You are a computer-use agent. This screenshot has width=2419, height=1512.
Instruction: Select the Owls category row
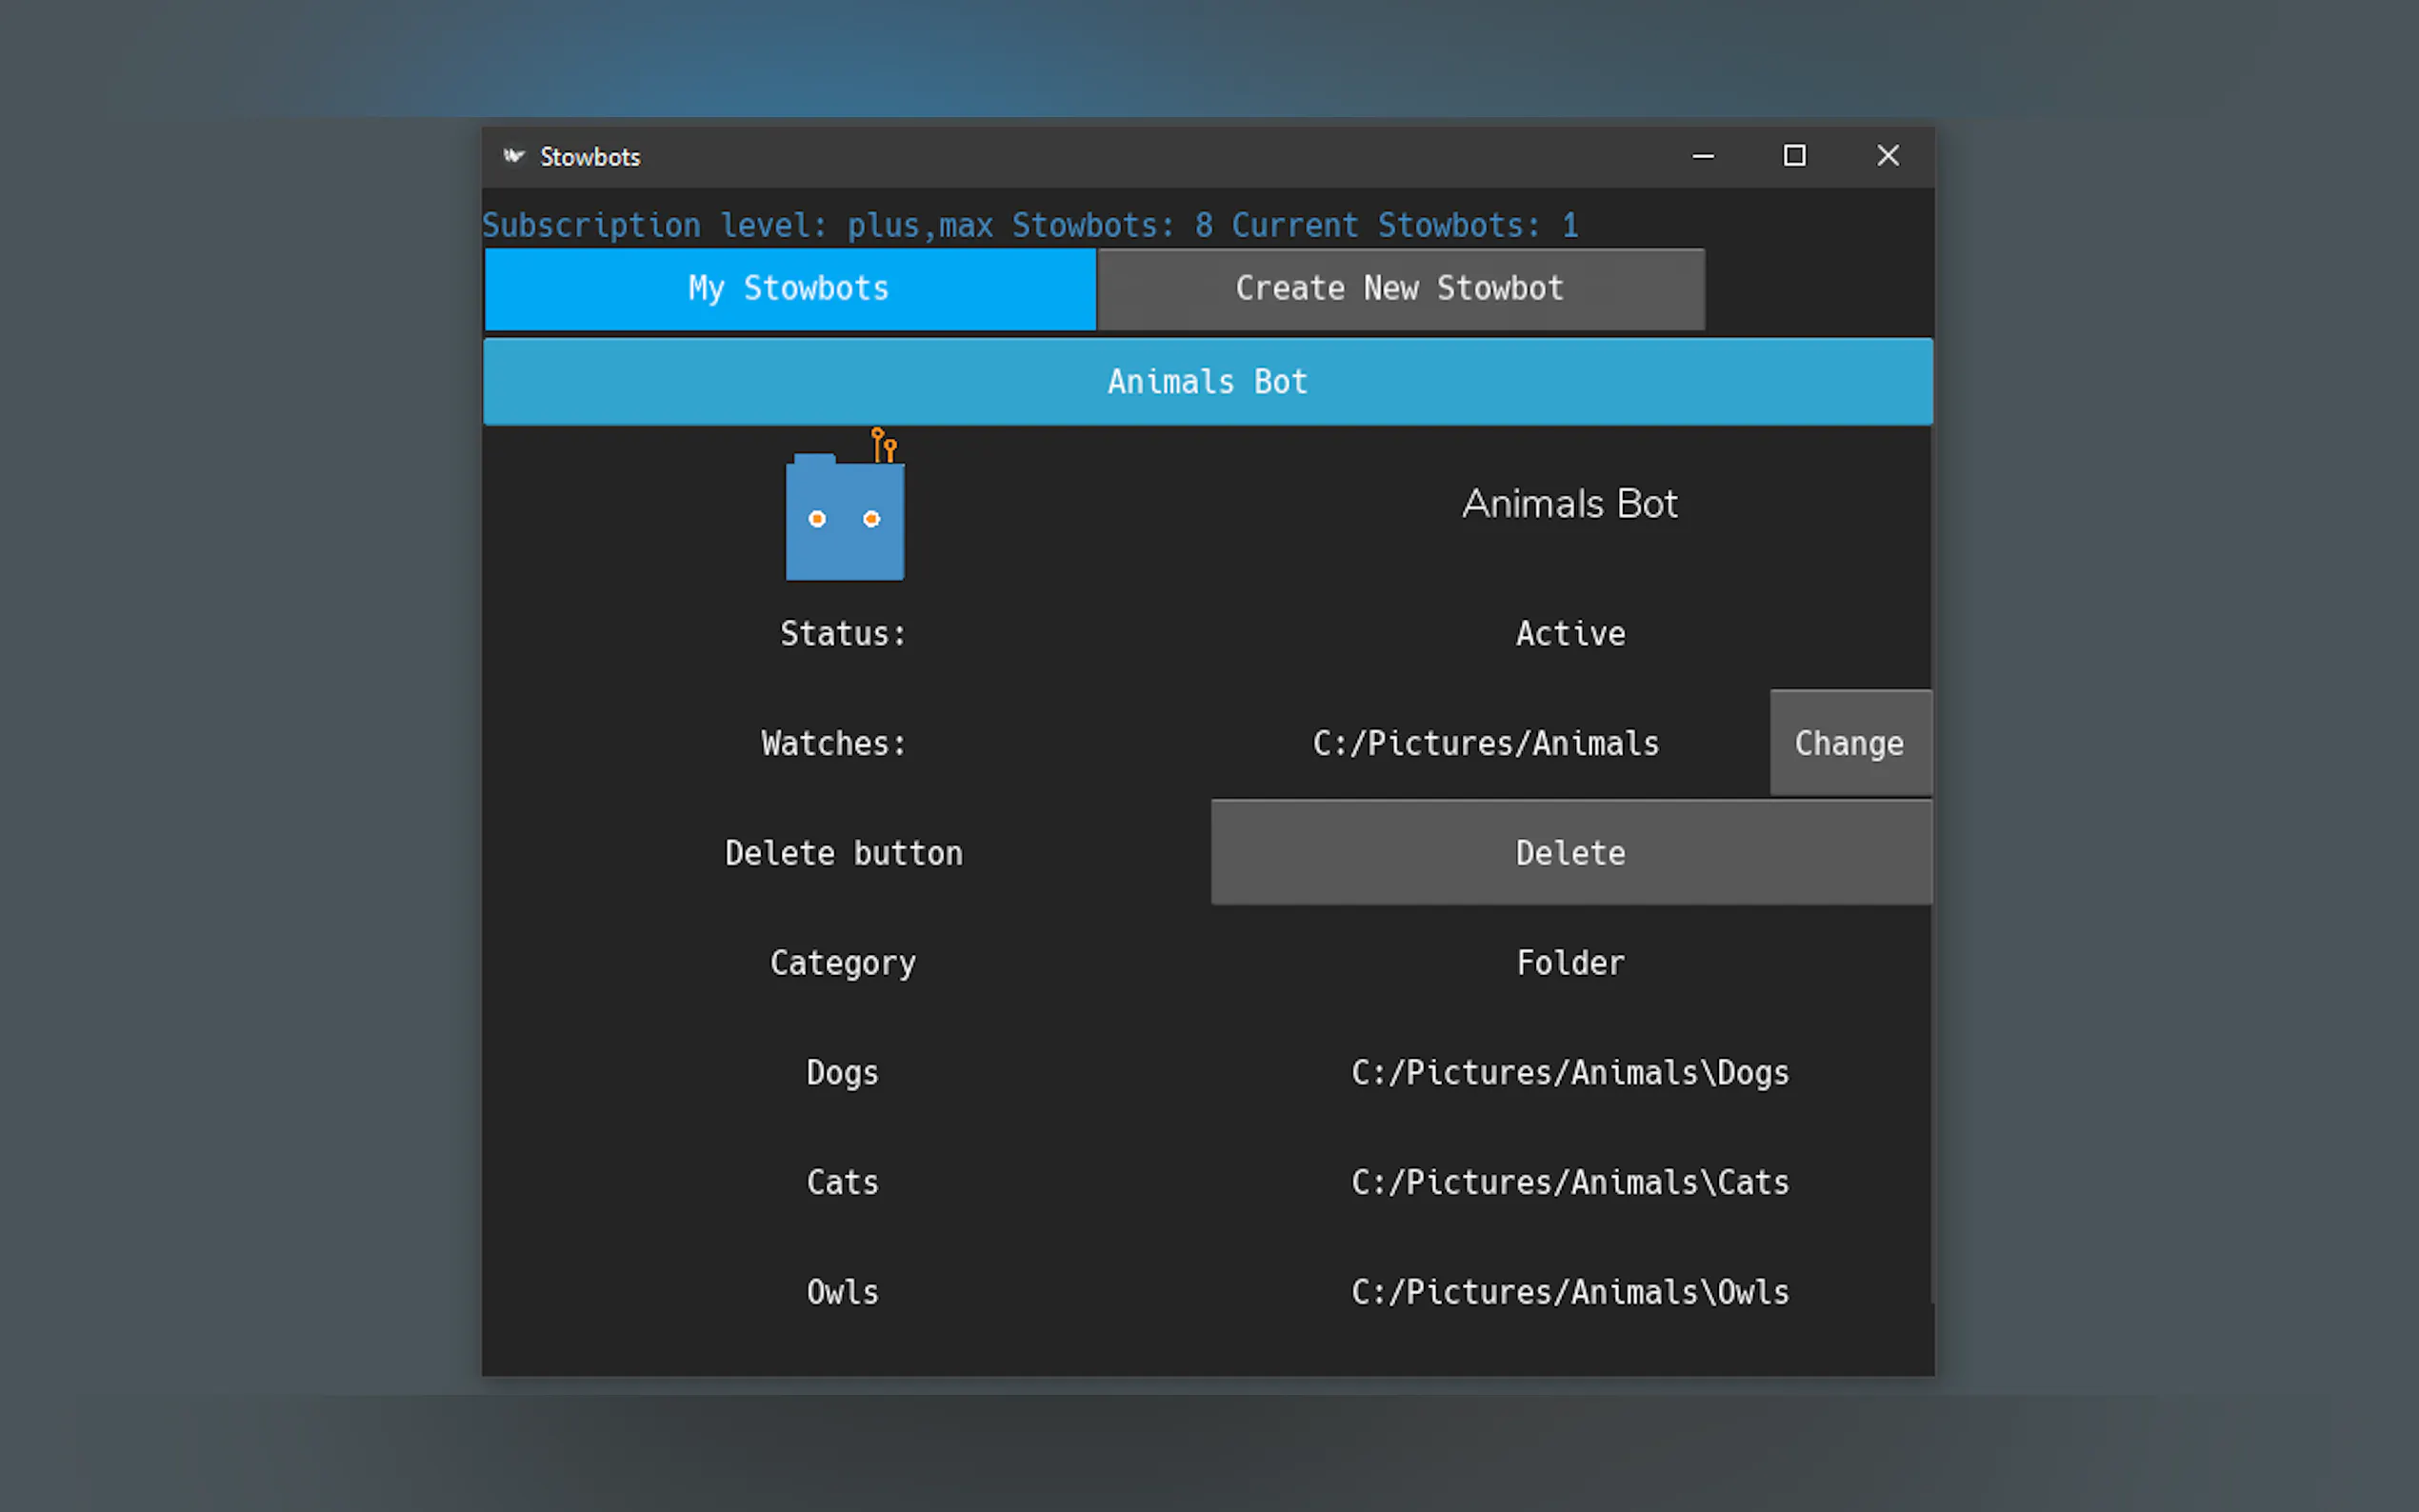coord(843,1292)
